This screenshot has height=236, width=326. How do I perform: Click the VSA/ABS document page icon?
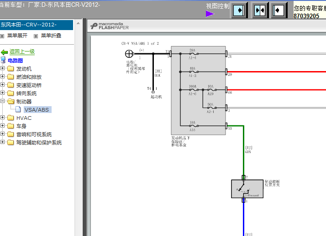[18, 109]
